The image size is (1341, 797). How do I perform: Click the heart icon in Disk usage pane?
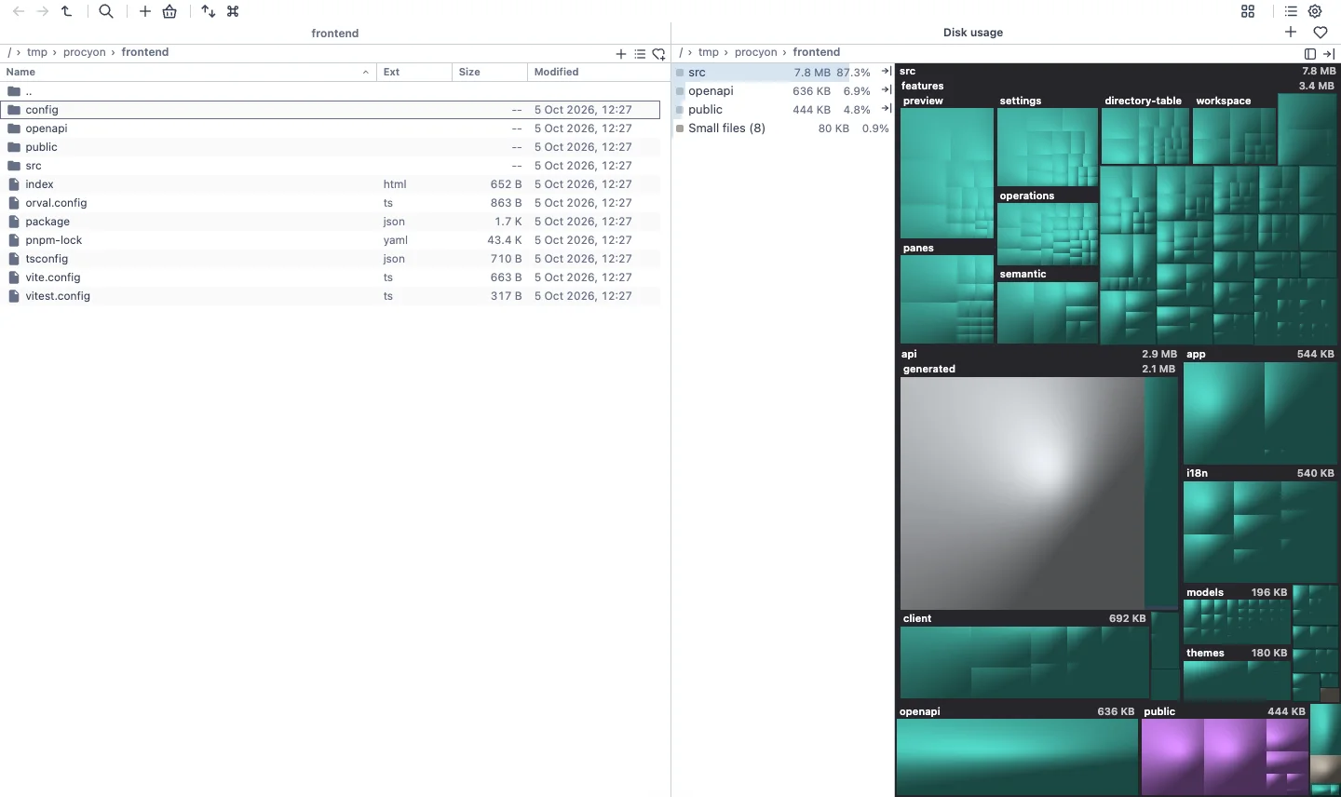coord(1321,32)
